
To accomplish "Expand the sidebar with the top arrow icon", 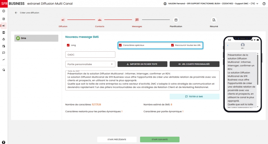I will pos(4,11).
